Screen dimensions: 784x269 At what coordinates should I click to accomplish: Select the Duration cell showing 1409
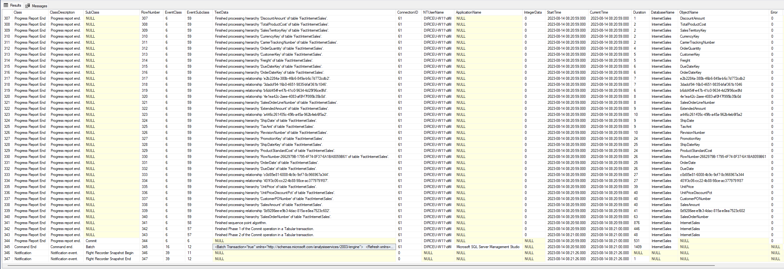tap(637, 247)
